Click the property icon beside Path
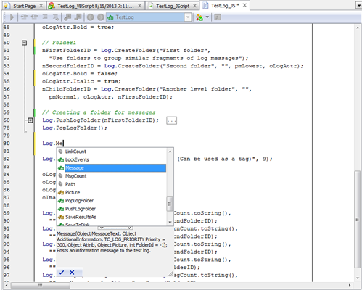This screenshot has width=362, height=290. 61,184
